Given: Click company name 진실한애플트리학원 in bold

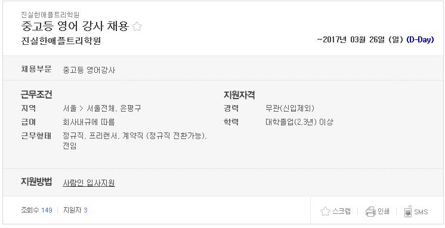Looking at the screenshot, I should tap(61, 41).
